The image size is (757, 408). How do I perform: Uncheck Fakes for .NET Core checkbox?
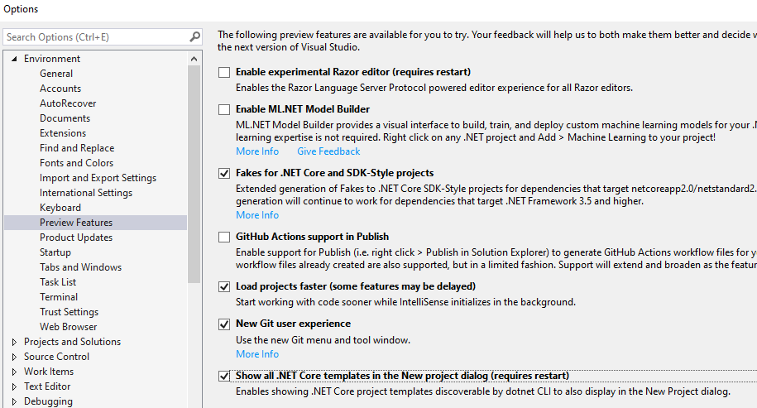[x=224, y=174]
